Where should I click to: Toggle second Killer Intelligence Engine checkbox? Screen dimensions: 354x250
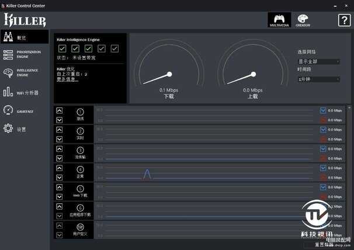(x=75, y=48)
